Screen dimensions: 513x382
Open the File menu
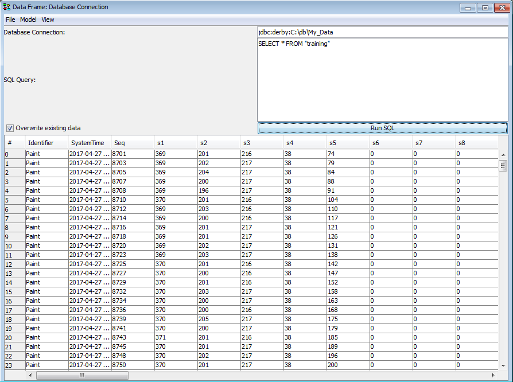(10, 20)
